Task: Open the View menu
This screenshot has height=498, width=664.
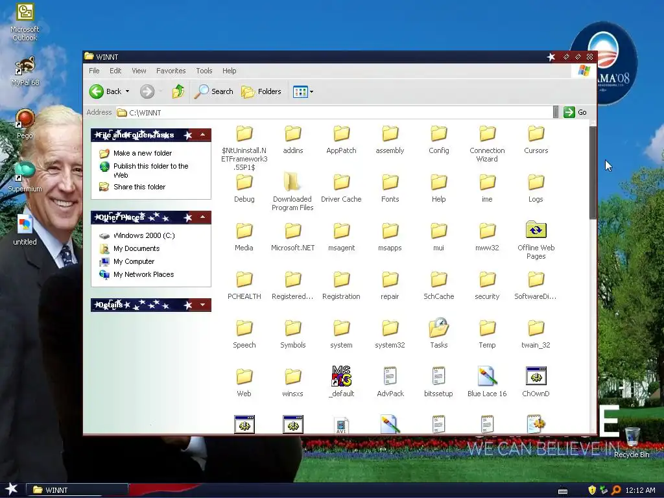Action: [x=139, y=71]
